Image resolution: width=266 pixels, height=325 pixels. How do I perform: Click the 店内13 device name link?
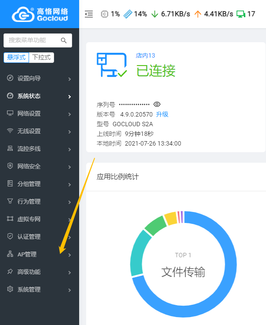146,55
